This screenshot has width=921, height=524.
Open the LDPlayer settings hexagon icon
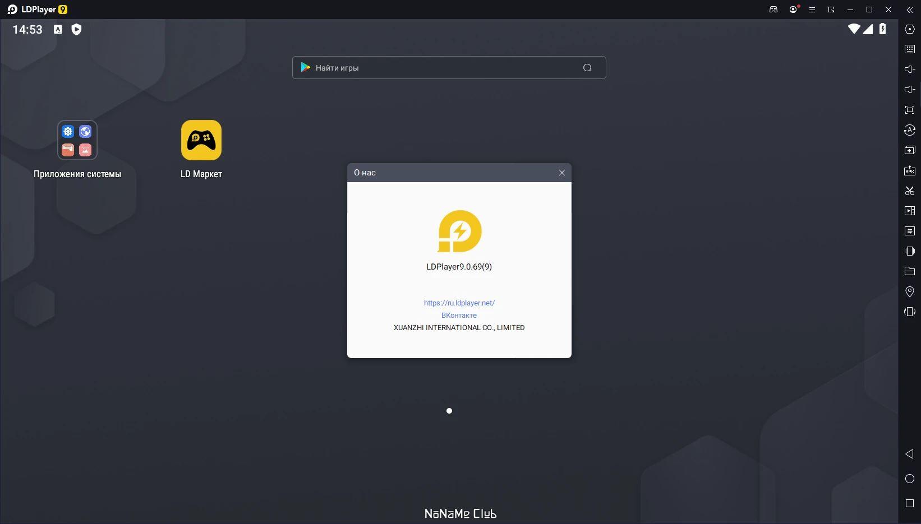(910, 29)
